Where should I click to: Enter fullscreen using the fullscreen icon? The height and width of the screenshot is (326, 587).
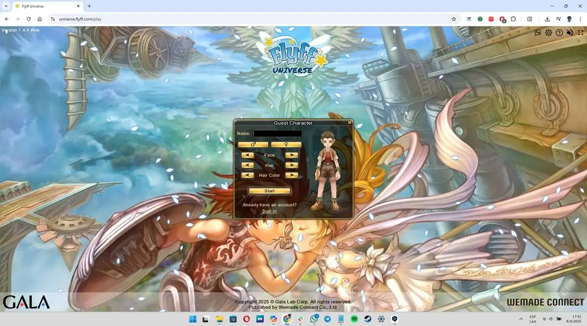click(581, 33)
